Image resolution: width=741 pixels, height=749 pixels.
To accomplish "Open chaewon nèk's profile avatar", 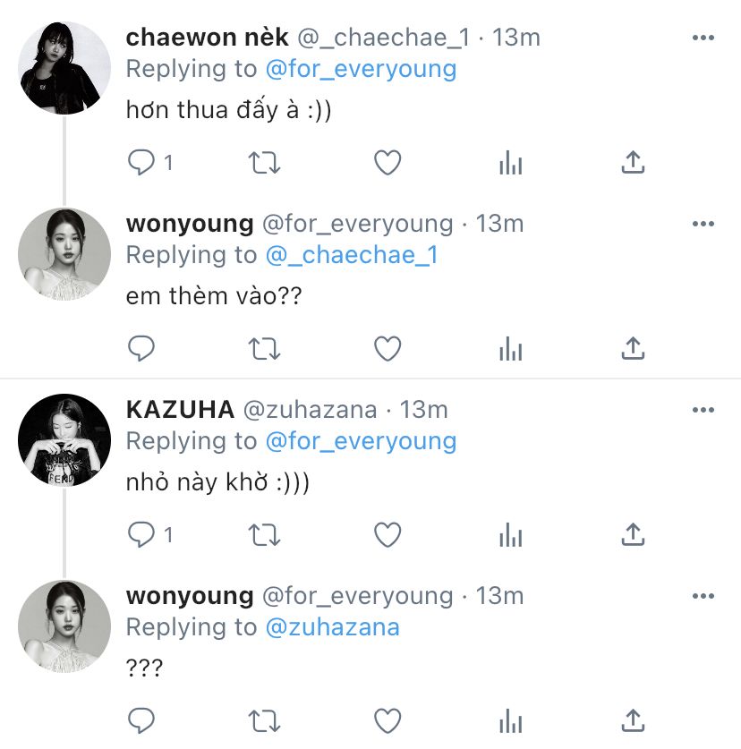I will [x=64, y=68].
